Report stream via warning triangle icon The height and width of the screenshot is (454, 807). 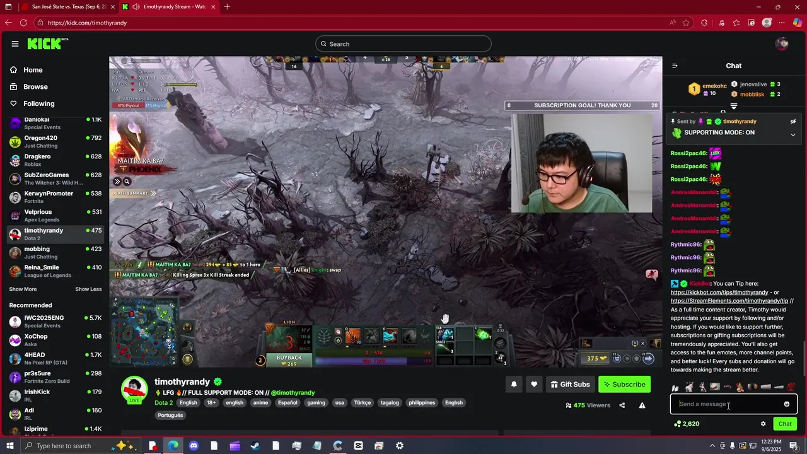pos(642,405)
